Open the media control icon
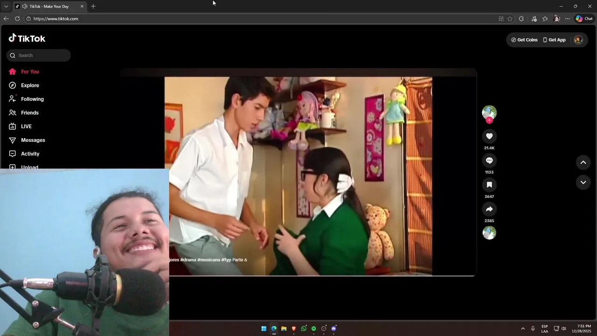Image resolution: width=597 pixels, height=336 pixels. click(x=534, y=19)
